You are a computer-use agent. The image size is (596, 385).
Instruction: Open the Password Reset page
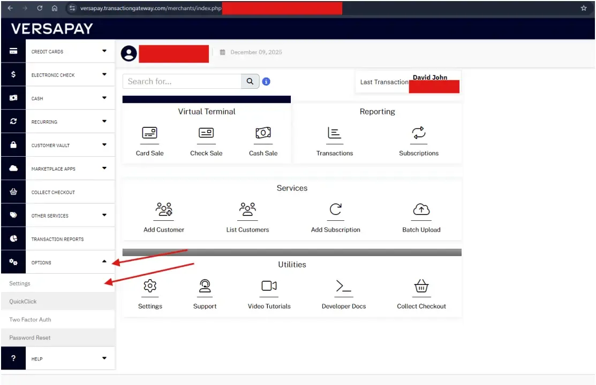click(30, 337)
